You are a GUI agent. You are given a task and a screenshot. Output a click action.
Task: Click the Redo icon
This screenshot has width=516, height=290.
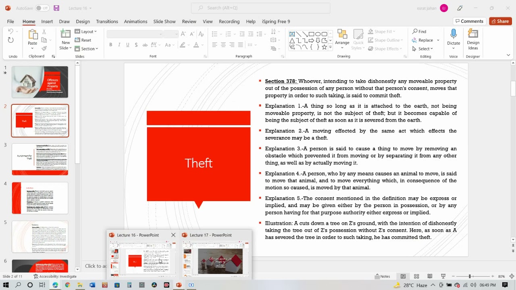[x=10, y=40]
